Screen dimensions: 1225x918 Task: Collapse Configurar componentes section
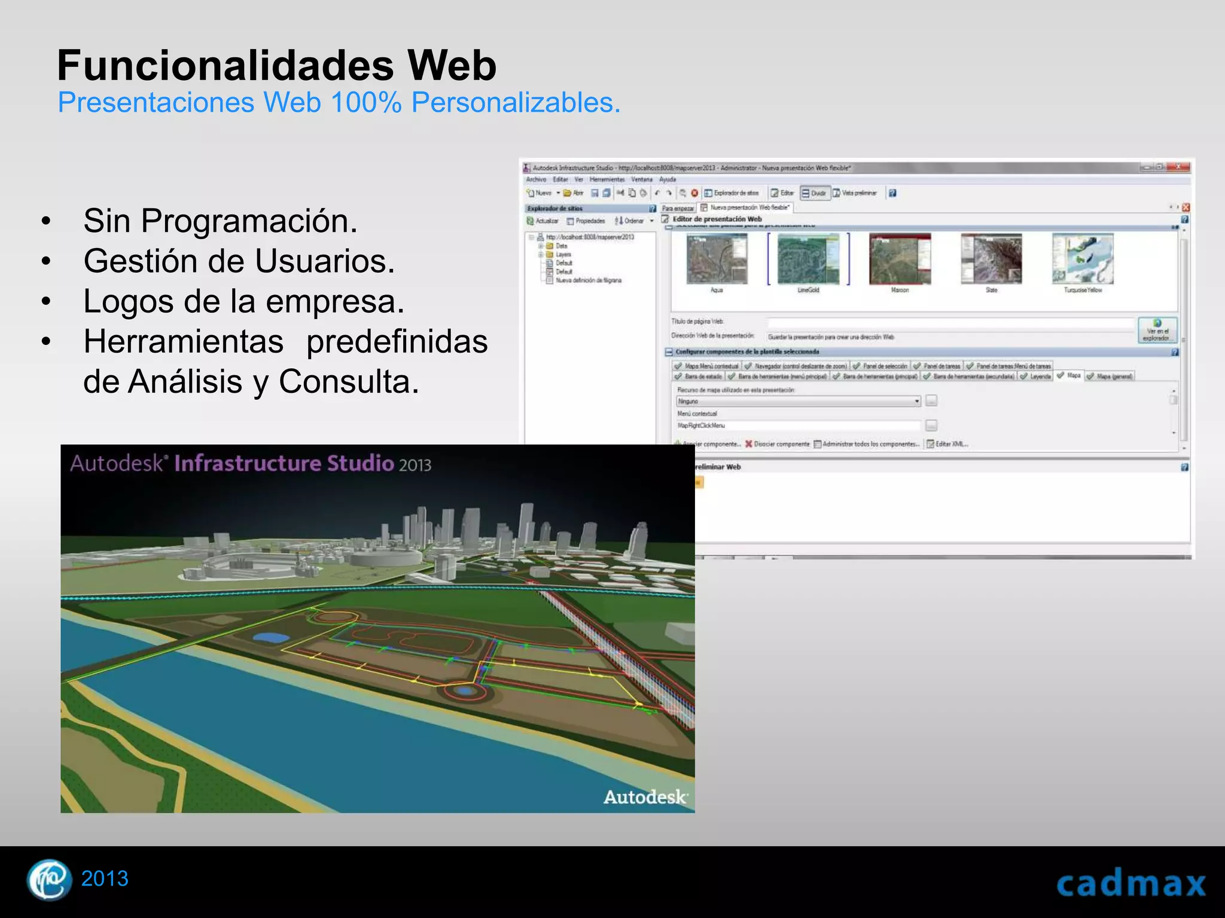[x=669, y=352]
